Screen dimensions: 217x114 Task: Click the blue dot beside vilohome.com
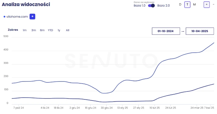pos(5,17)
